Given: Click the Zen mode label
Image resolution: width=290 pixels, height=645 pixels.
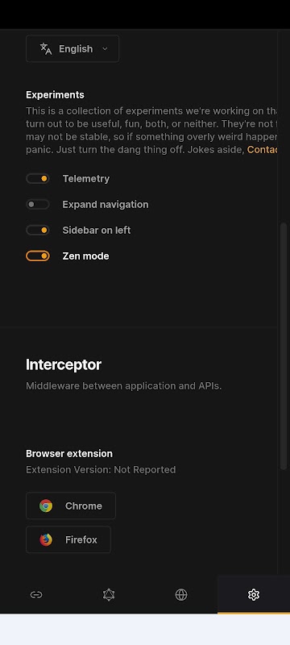Looking at the screenshot, I should coord(85,256).
